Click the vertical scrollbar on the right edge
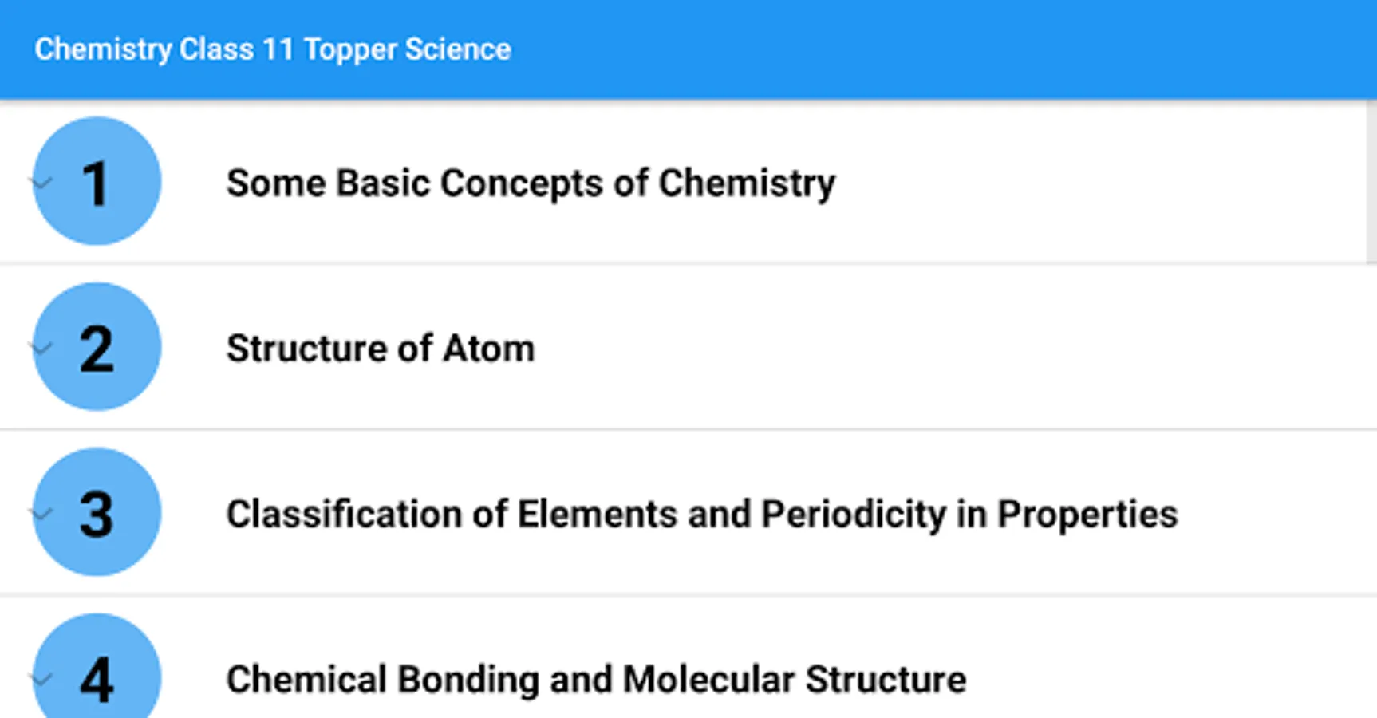This screenshot has height=718, width=1377. (x=1371, y=182)
